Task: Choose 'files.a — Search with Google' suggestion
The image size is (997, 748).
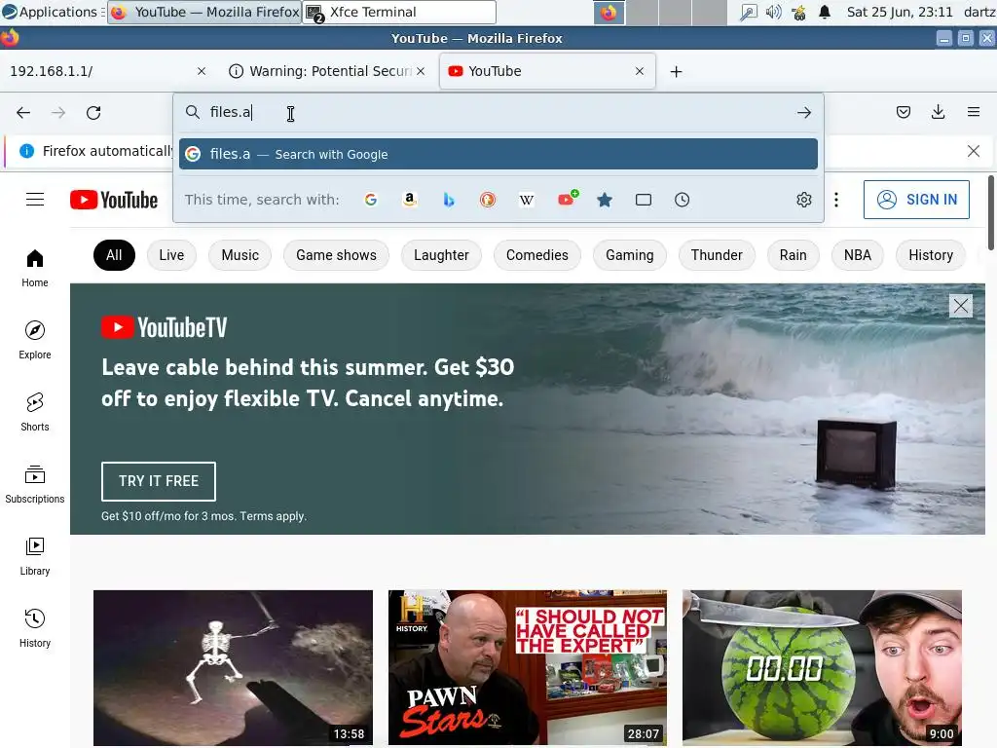Action: (498, 154)
